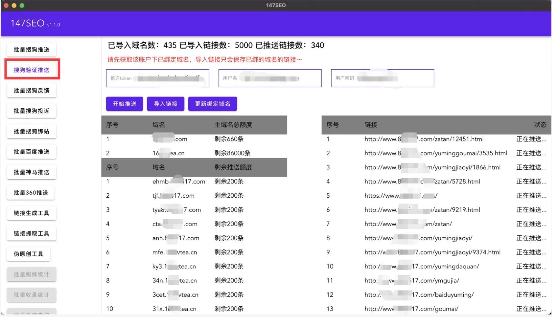Click red hint text about 绑定域名
Image resolution: width=552 pixels, height=317 pixels.
coord(205,60)
